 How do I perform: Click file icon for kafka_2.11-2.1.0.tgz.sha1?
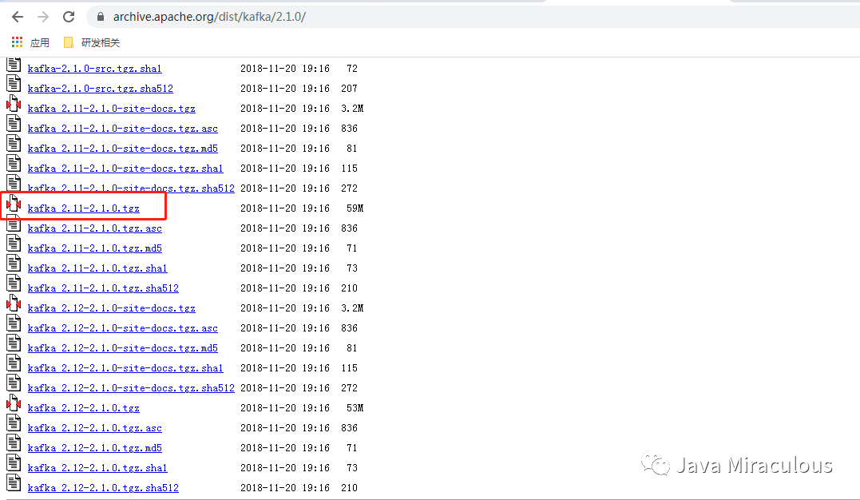pyautogui.click(x=14, y=264)
